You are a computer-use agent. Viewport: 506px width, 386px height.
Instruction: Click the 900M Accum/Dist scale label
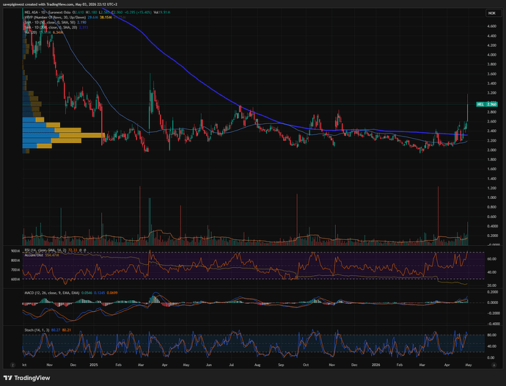click(x=15, y=251)
